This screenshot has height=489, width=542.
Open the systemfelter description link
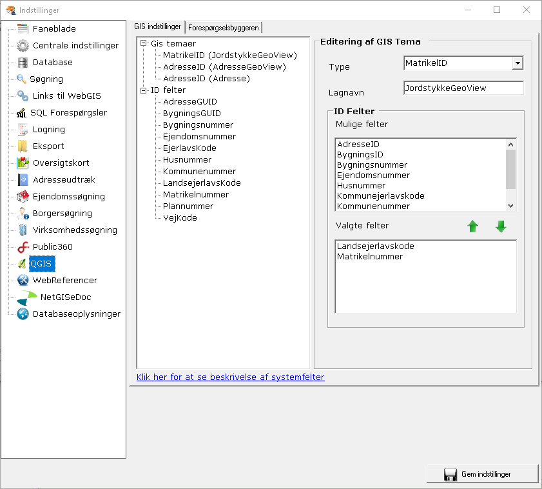(229, 377)
